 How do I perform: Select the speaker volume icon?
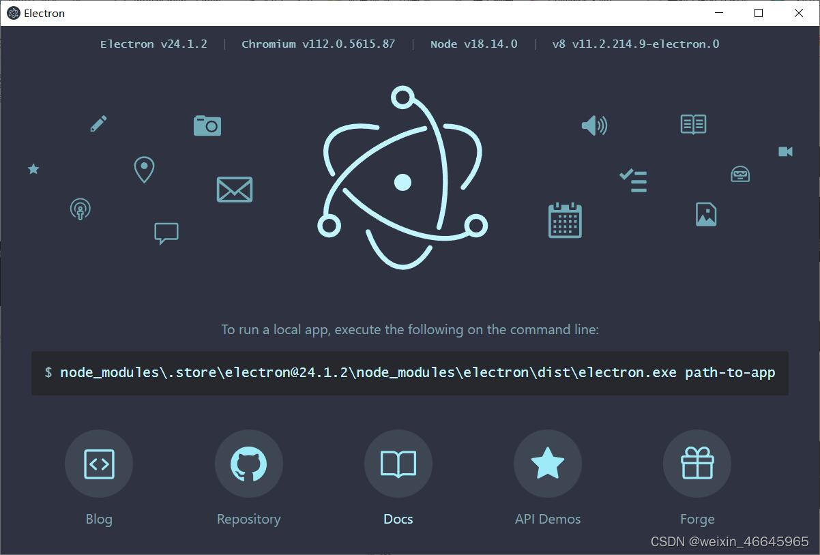593,125
